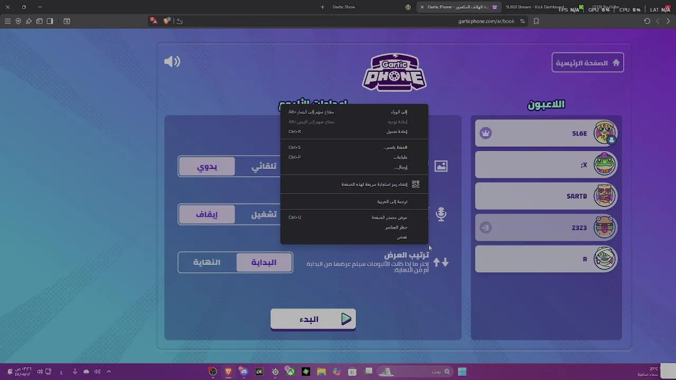
Task: Choose the create QR code entry in the context menu
Action: click(354, 184)
